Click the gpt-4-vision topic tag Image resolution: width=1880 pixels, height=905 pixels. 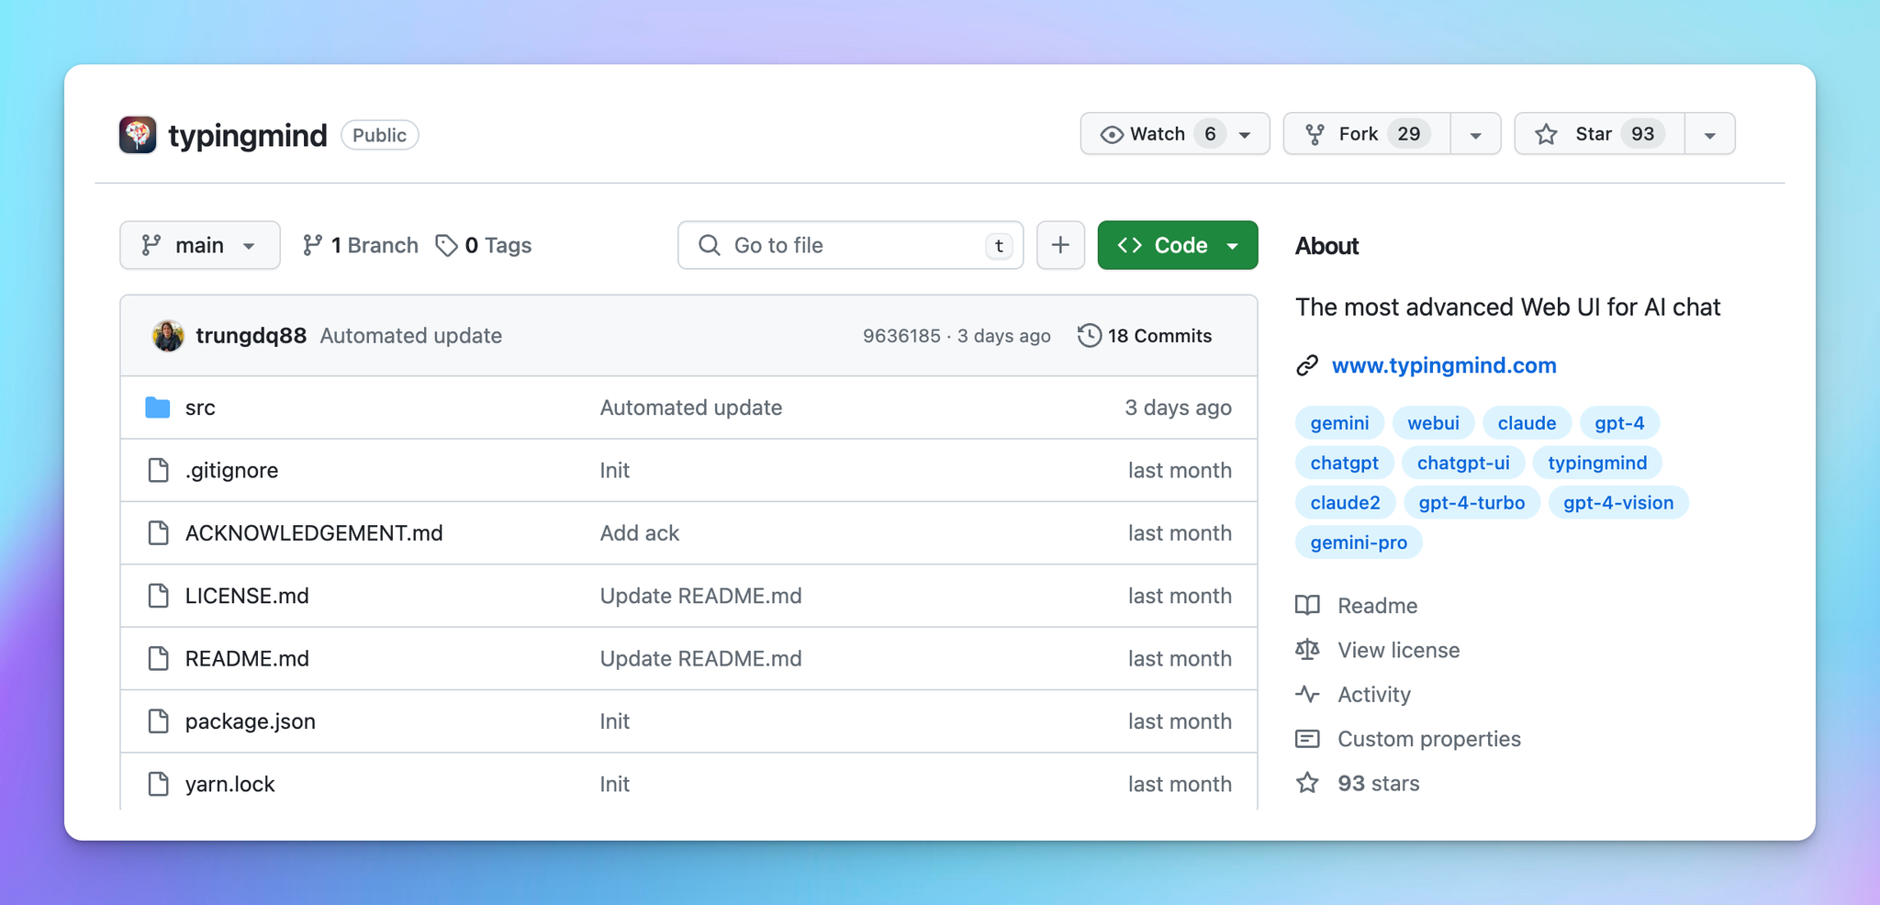coord(1618,502)
